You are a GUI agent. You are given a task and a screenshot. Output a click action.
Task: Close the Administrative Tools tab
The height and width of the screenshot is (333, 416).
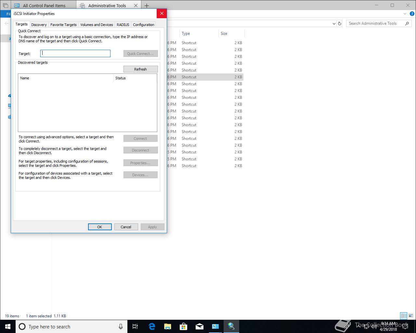pos(136,6)
